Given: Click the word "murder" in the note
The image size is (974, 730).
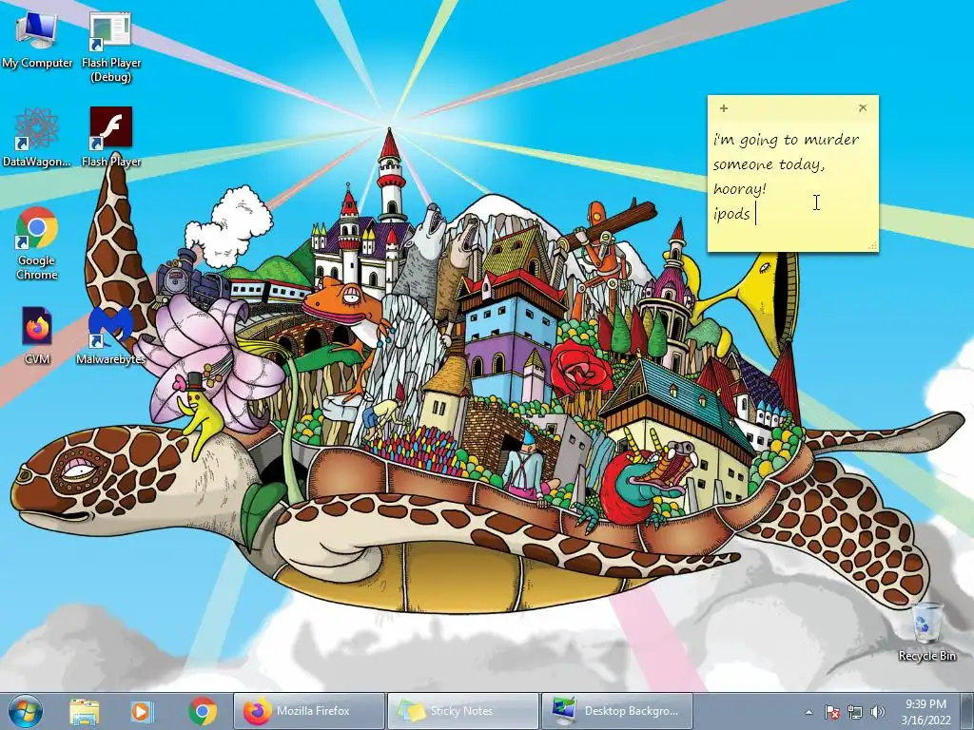Looking at the screenshot, I should click(x=831, y=139).
